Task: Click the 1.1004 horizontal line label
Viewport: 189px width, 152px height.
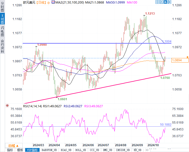Action: click(x=167, y=41)
